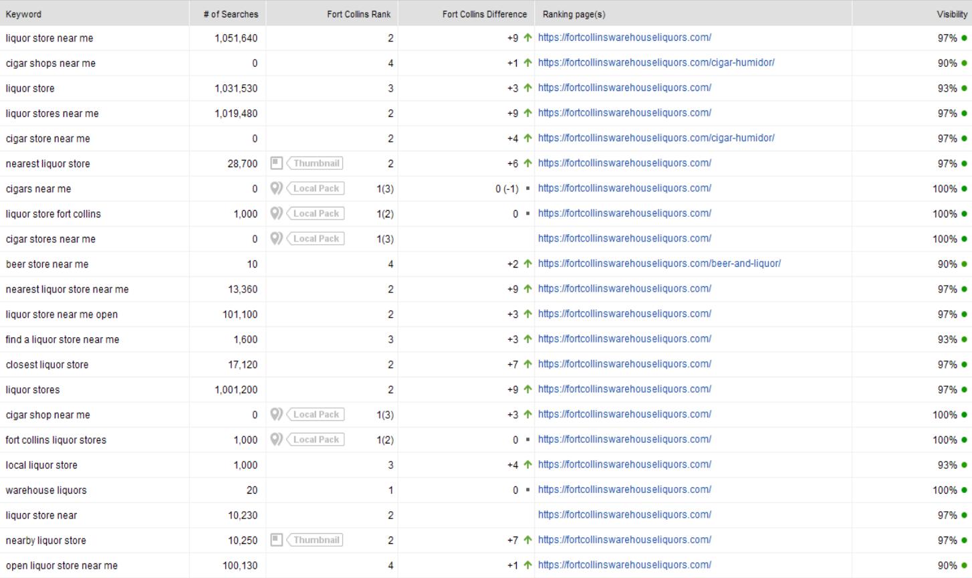Click search count 1,031,530
Screen dimensions: 972x578
click(x=236, y=88)
